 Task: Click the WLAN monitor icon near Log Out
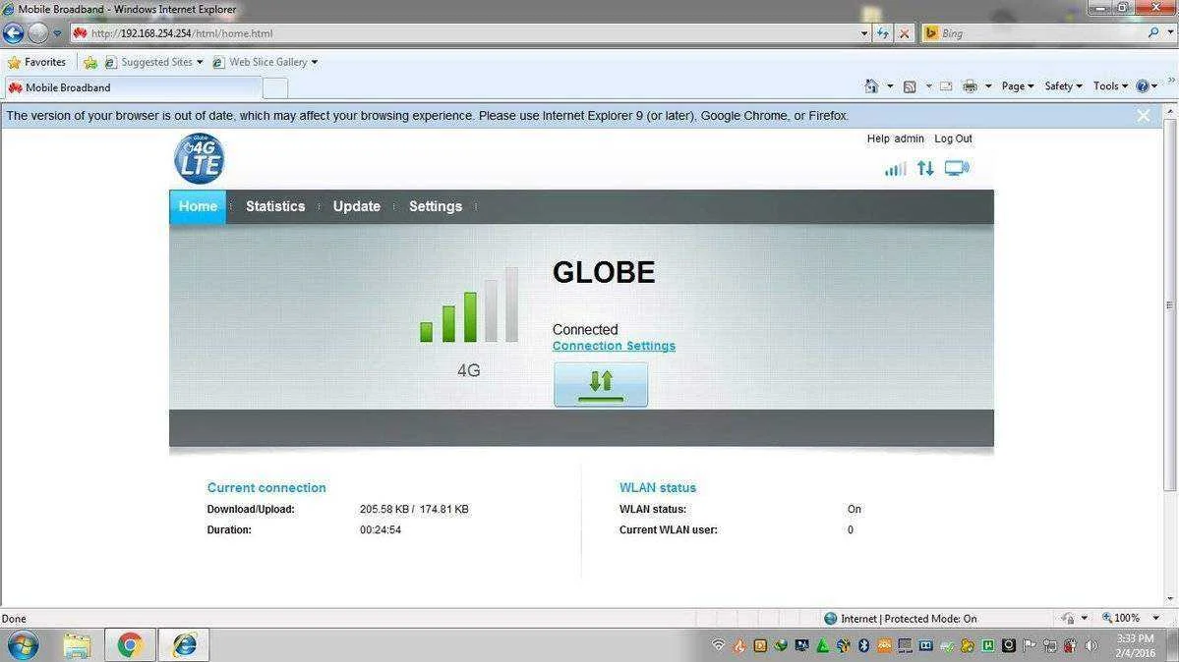pos(957,168)
